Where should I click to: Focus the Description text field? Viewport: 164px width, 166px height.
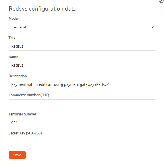coord(82,84)
